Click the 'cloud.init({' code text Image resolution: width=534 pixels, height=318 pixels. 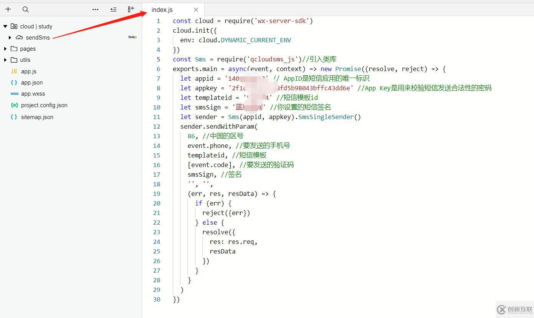click(x=195, y=30)
